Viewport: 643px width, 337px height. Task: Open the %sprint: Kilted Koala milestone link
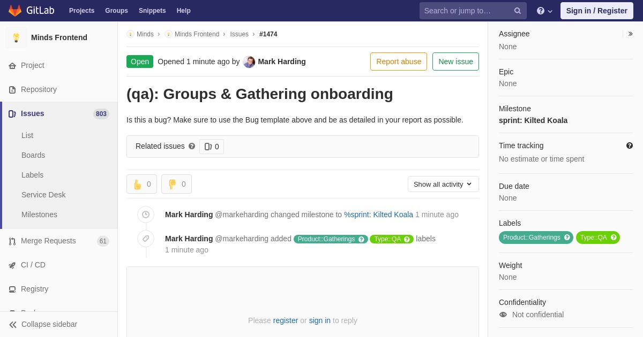pyautogui.click(x=378, y=215)
